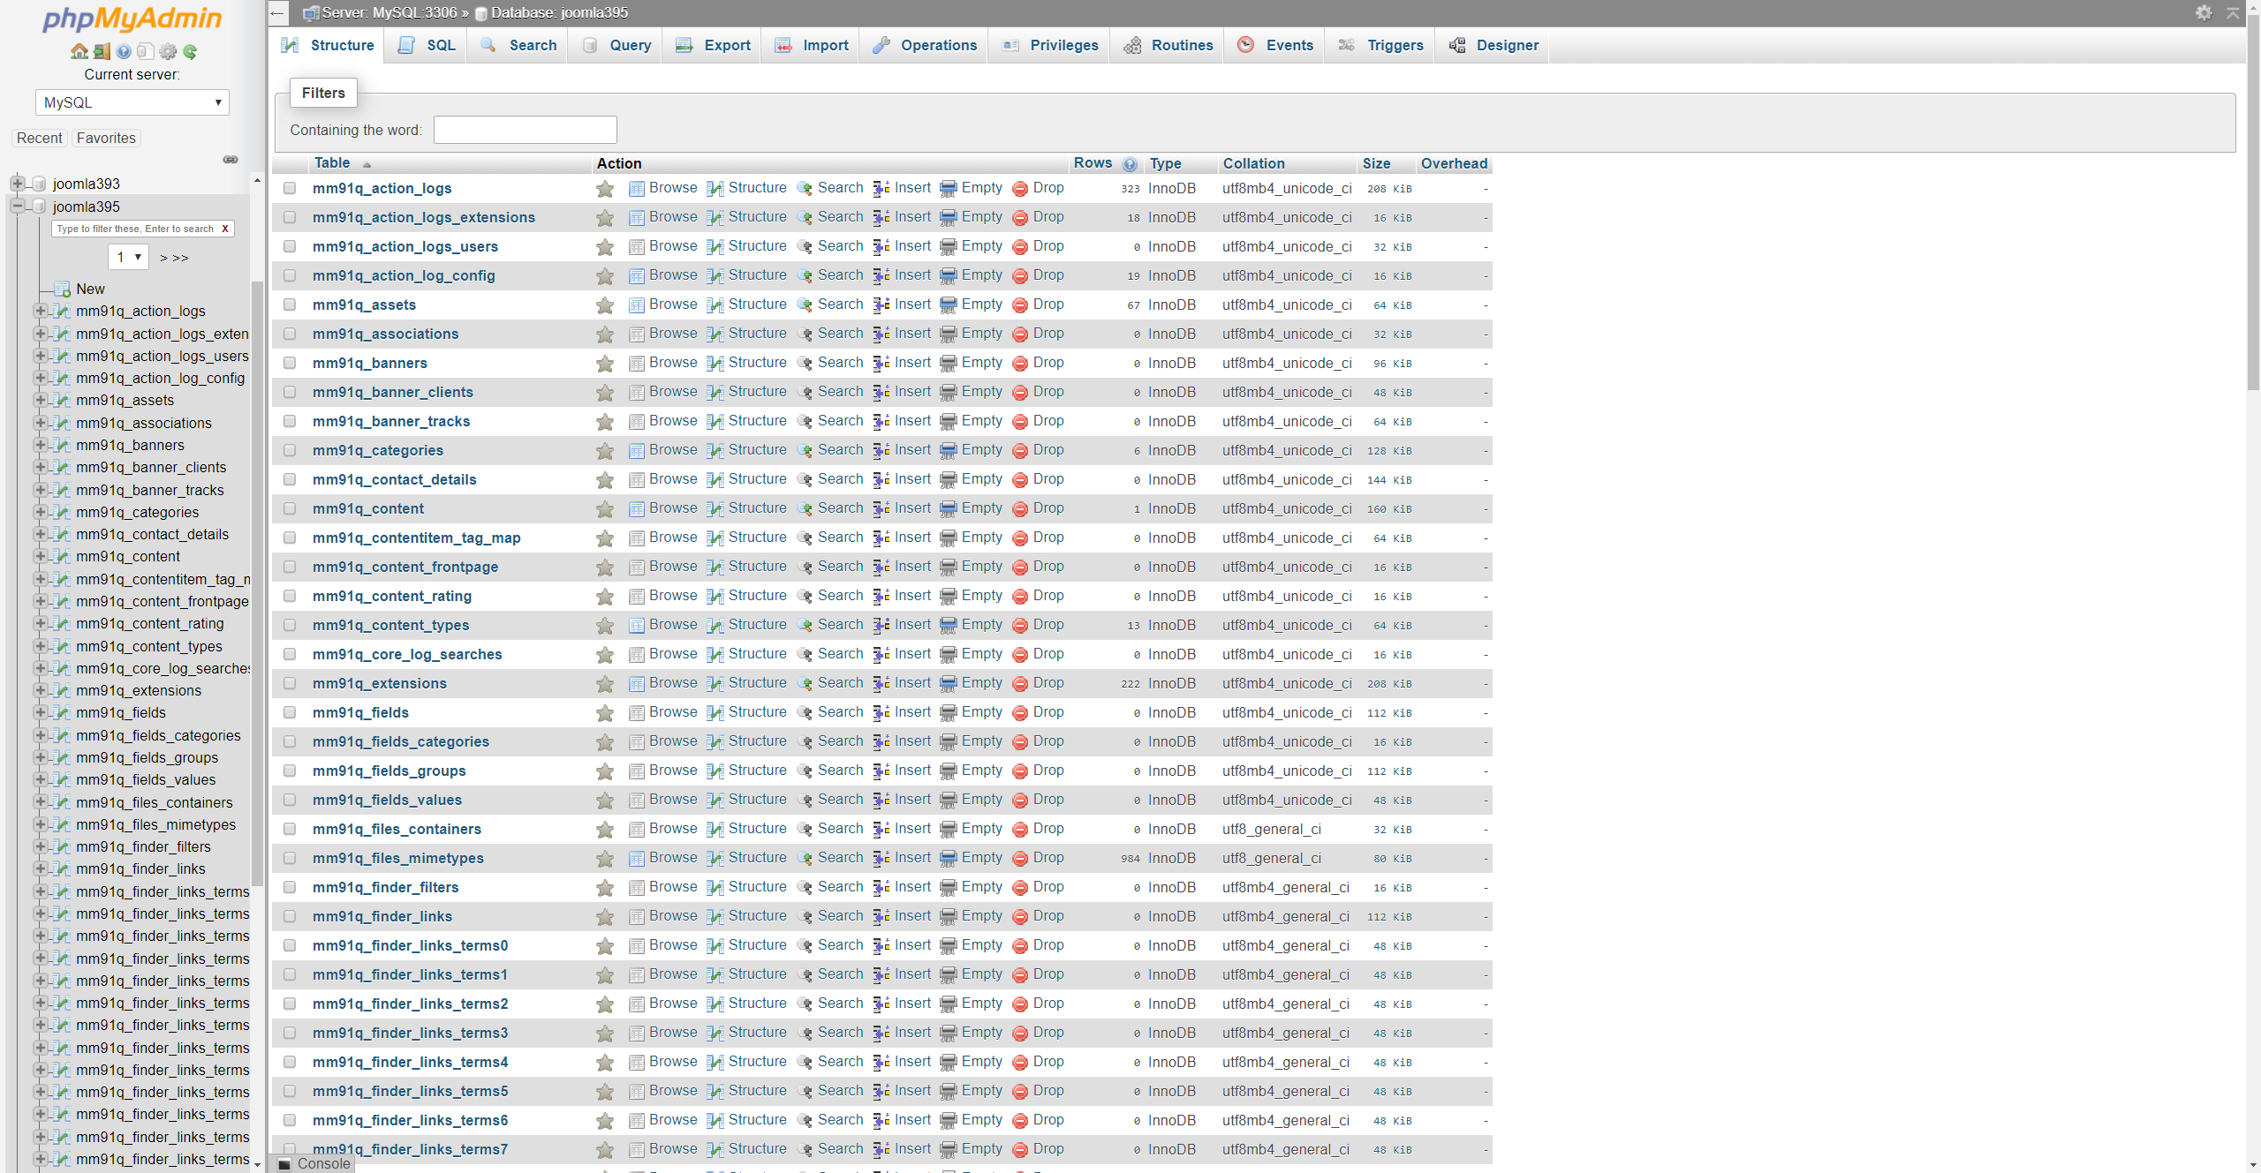Click the Favorites button in sidebar

click(106, 138)
